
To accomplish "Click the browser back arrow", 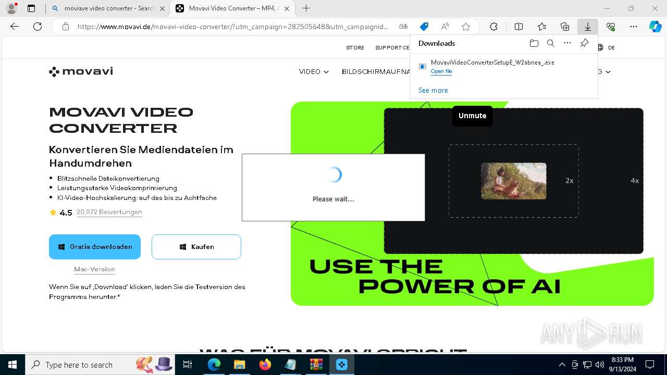I will click(15, 27).
